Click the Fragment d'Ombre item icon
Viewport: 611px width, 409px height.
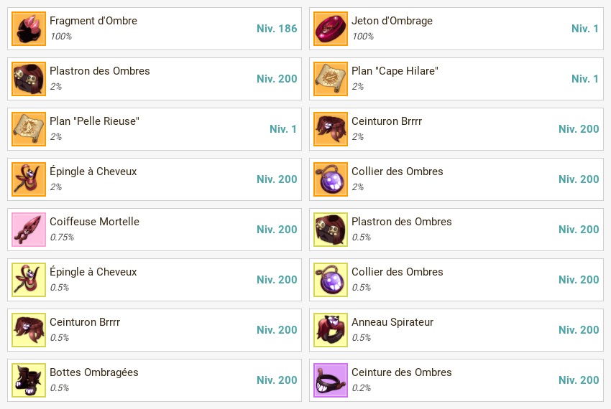(29, 29)
